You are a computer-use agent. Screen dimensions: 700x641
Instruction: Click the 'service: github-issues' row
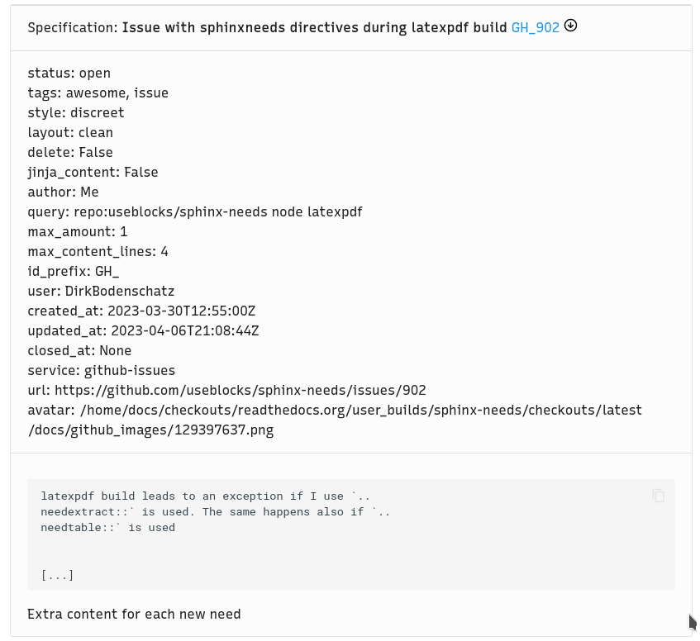click(101, 371)
